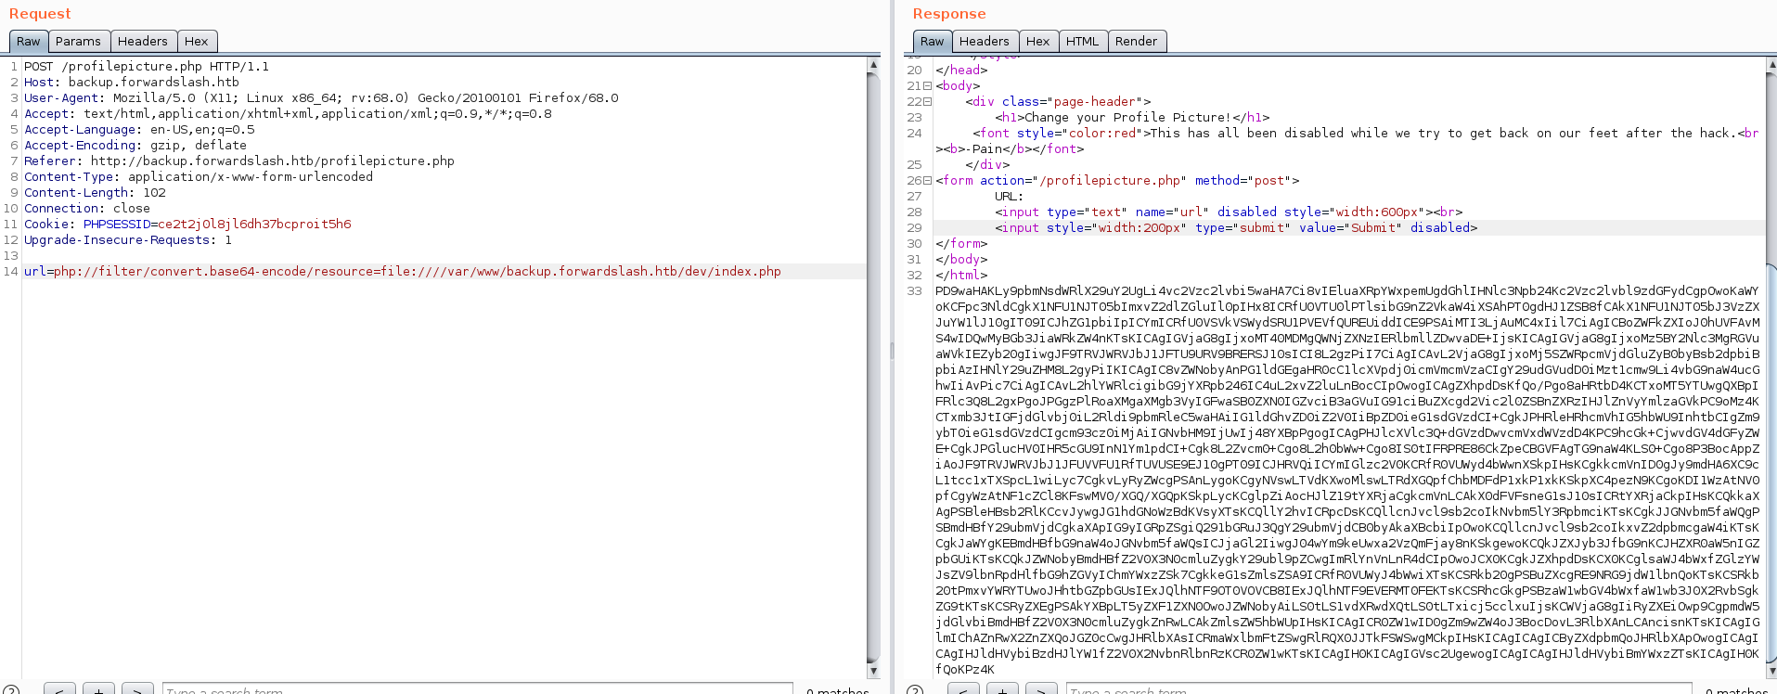The height and width of the screenshot is (694, 1777).
Task: Click the Host: backup.forwardslash.htb header
Action: (x=132, y=83)
